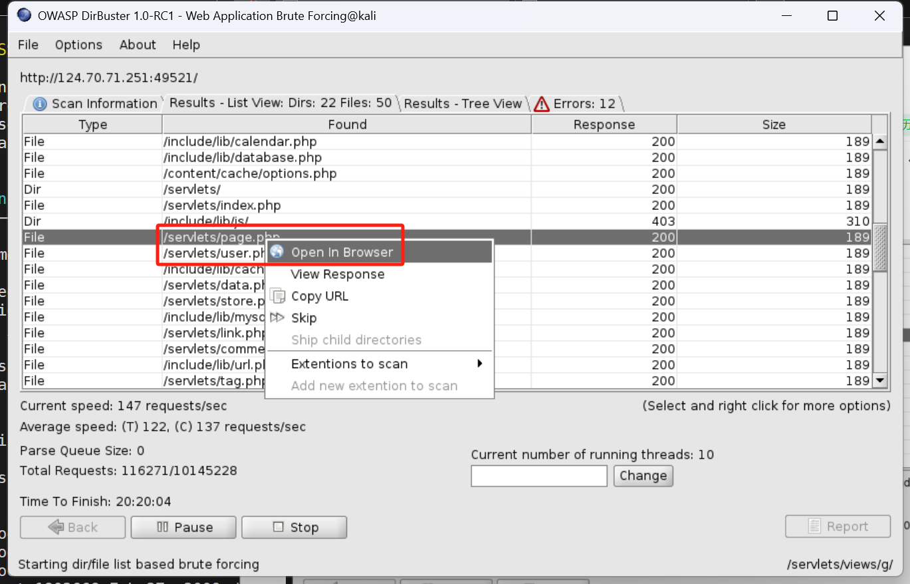Click the running threads input field
The image size is (910, 584).
pyautogui.click(x=539, y=476)
